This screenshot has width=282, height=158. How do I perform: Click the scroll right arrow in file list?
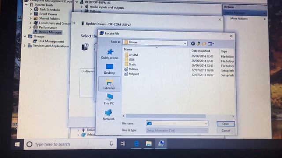pyautogui.click(x=233, y=116)
